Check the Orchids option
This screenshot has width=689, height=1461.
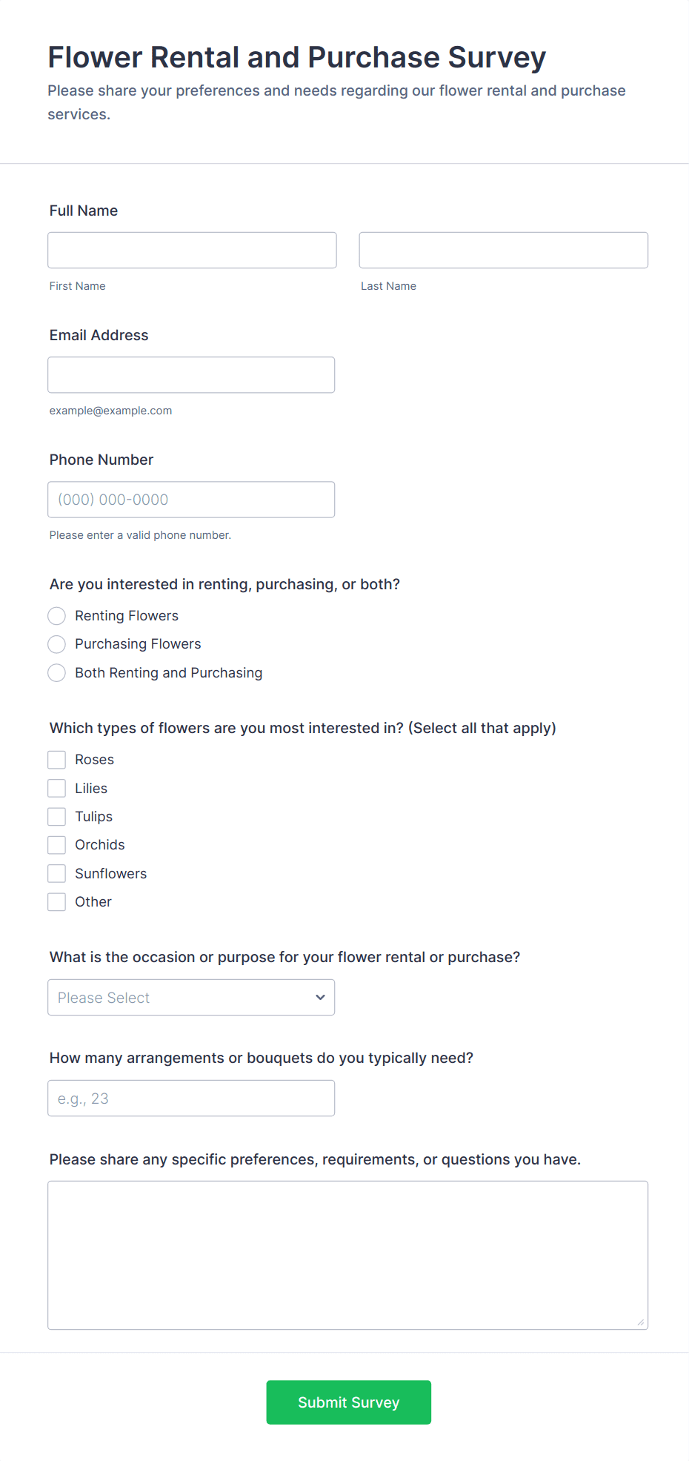57,845
